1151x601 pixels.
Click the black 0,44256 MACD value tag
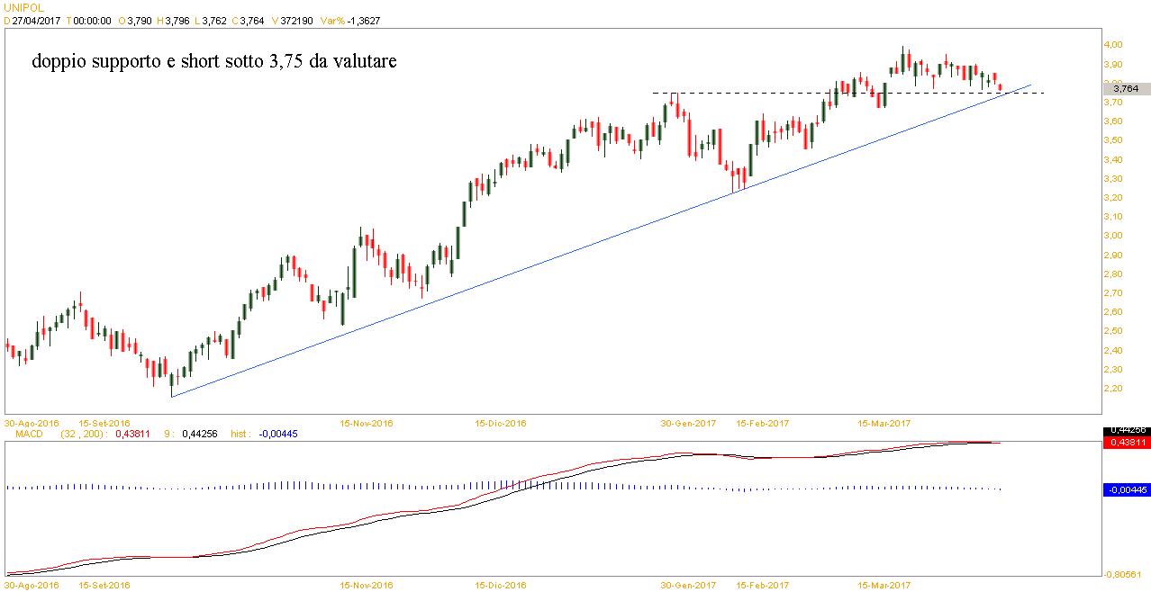click(1126, 431)
